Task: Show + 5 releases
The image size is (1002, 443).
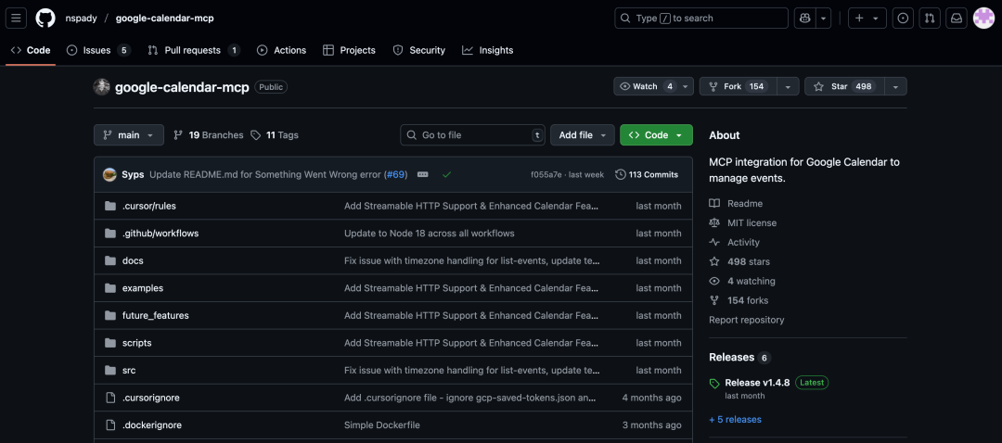Action: (735, 420)
